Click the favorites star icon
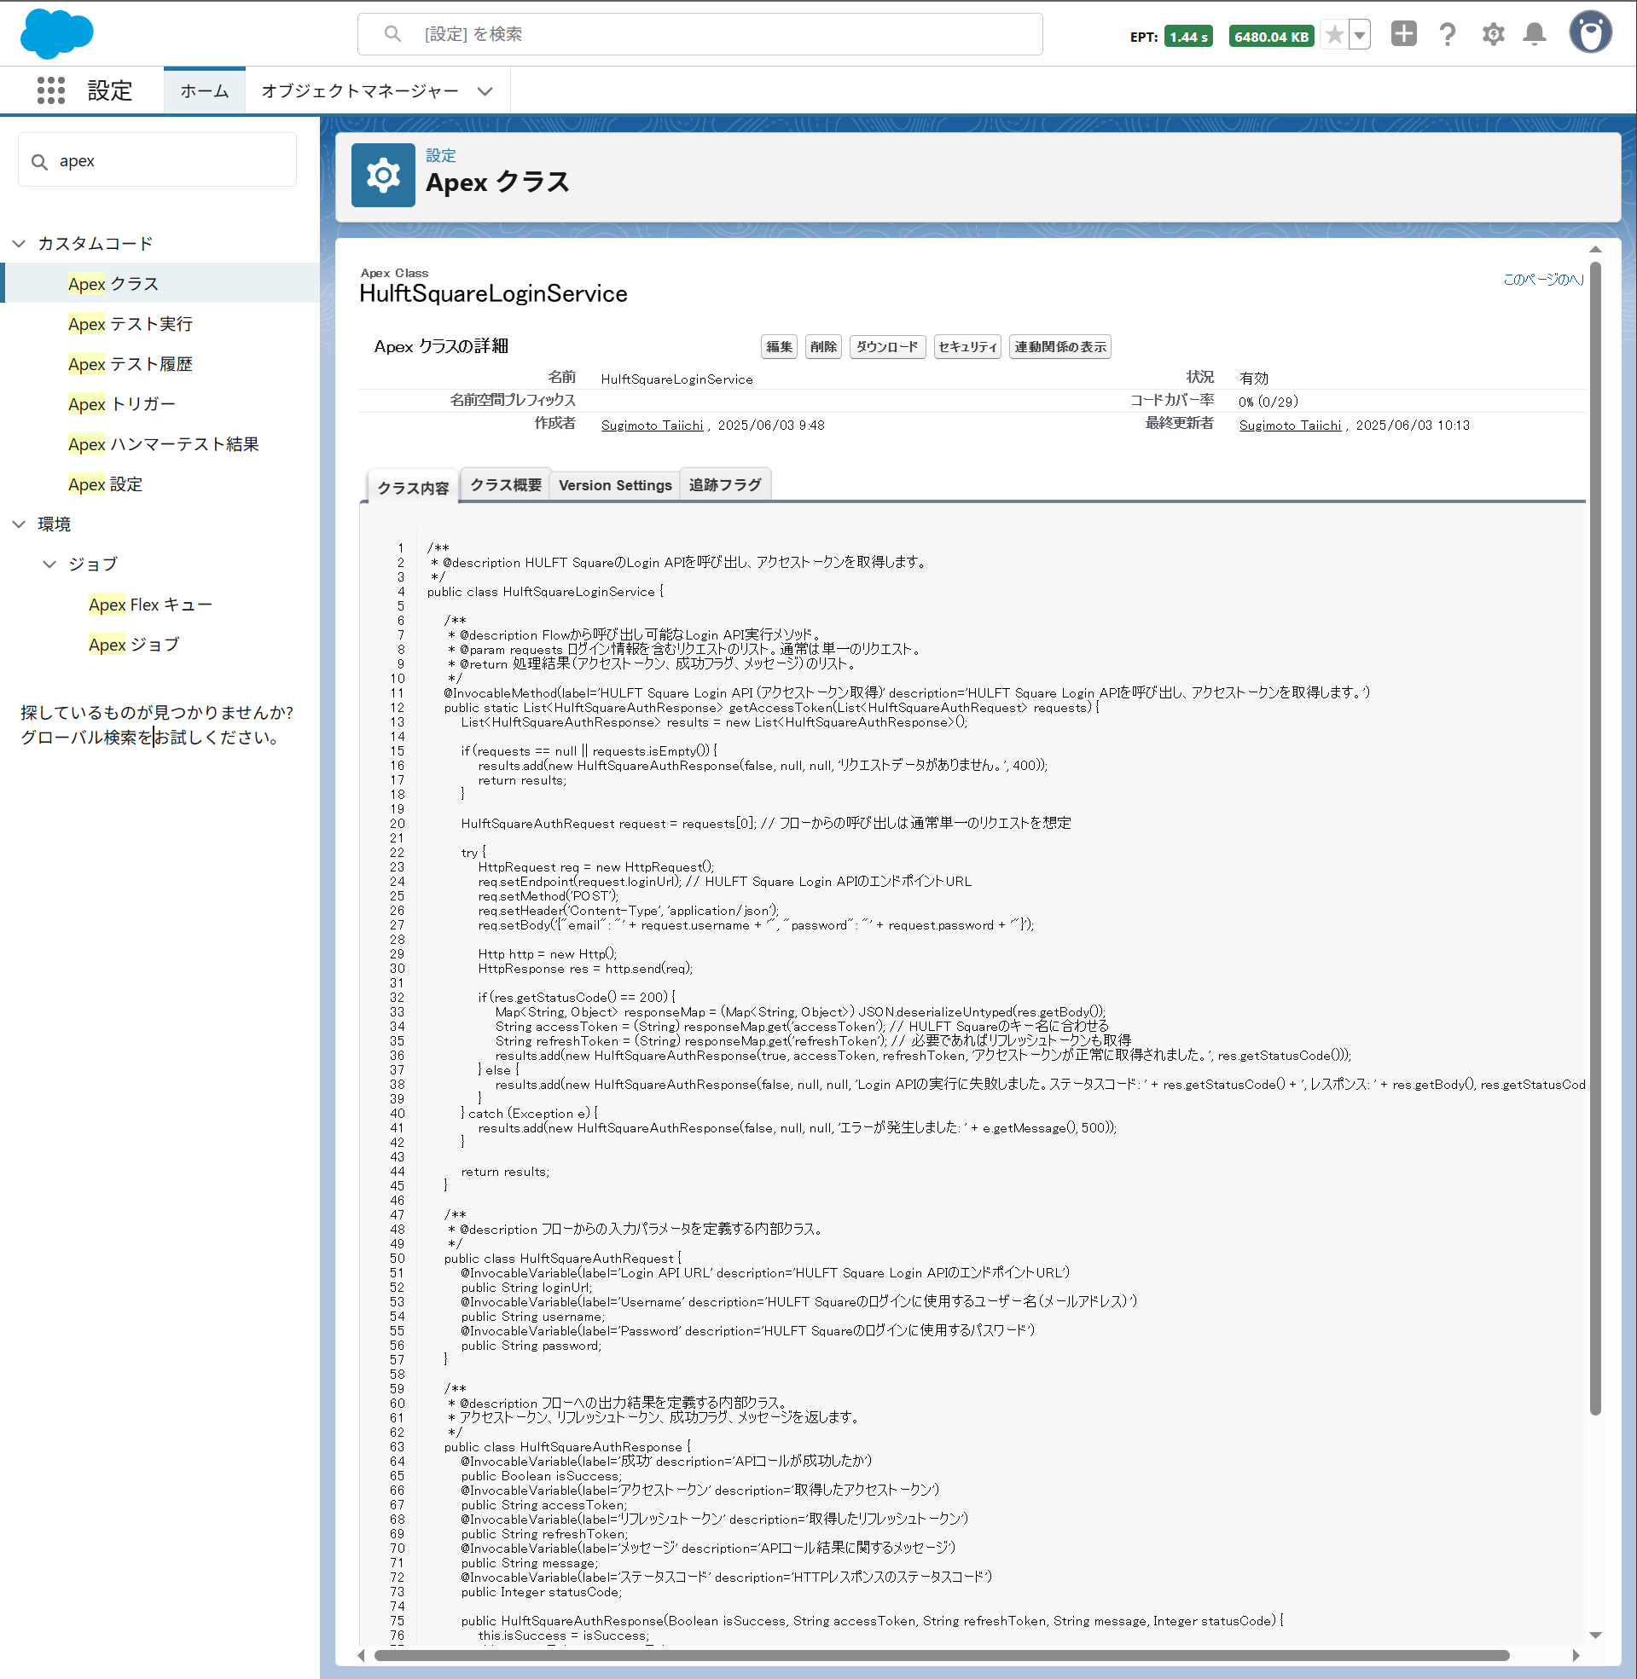This screenshot has width=1637, height=1679. coord(1334,35)
